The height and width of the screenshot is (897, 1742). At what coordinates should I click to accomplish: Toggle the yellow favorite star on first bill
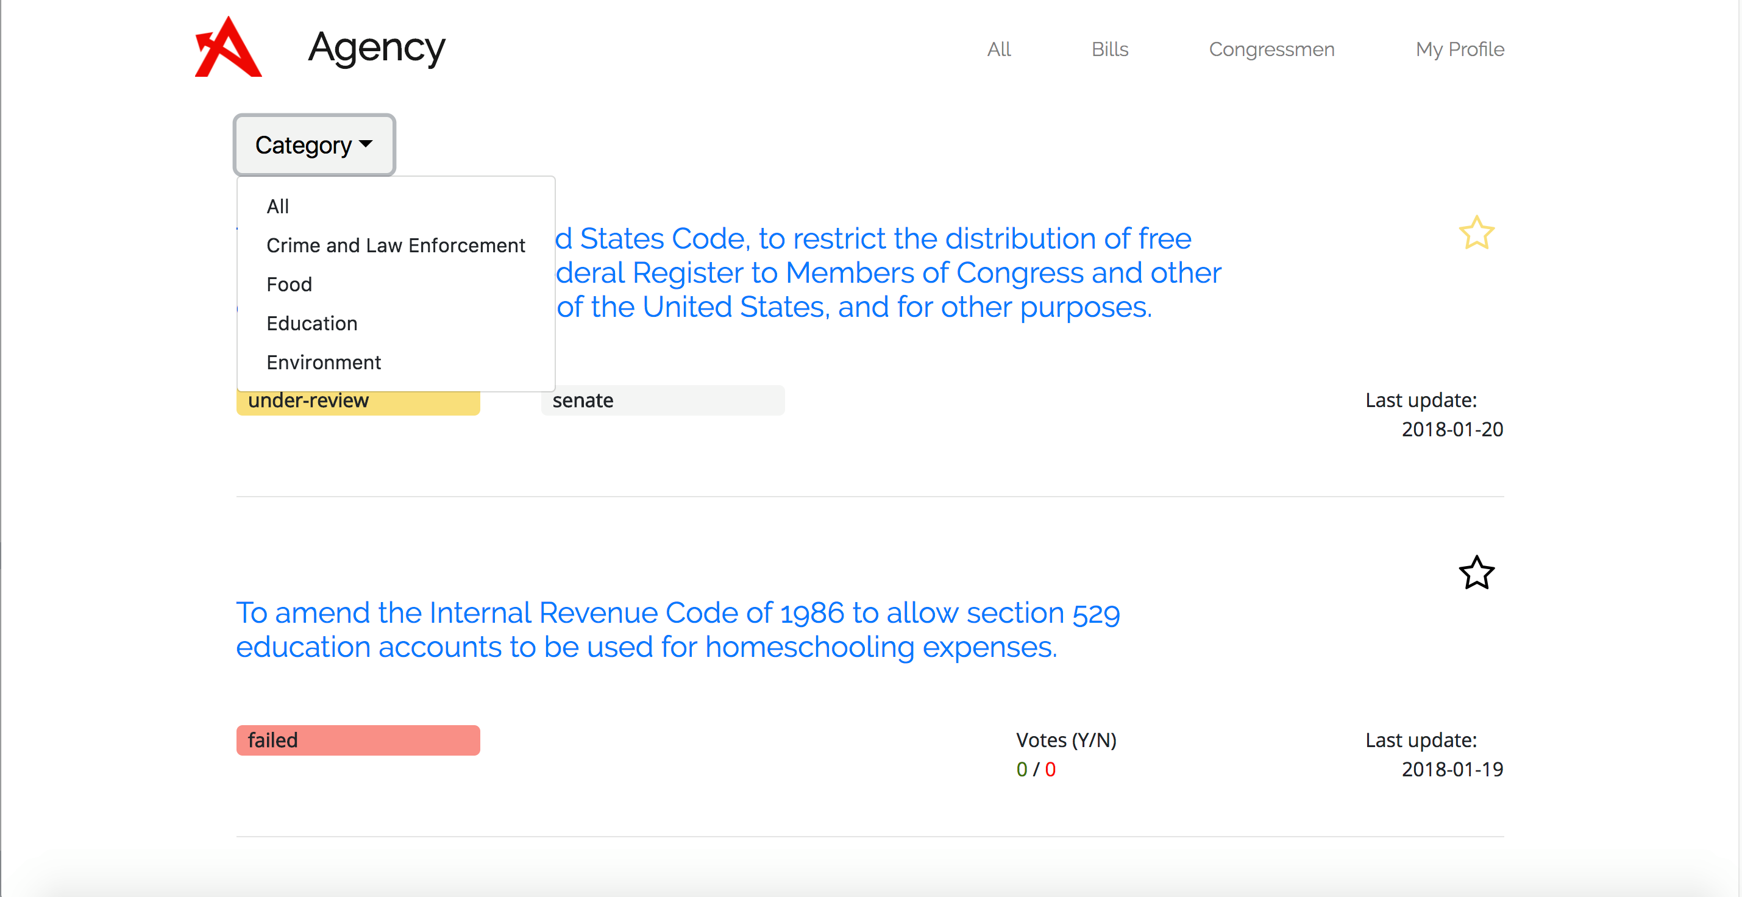pyautogui.click(x=1476, y=233)
